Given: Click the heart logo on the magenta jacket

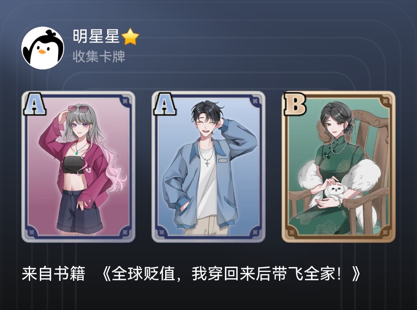Looking at the screenshot, I should (x=88, y=169).
